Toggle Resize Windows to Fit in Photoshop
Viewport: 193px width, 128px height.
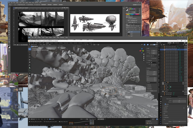[22, 5]
